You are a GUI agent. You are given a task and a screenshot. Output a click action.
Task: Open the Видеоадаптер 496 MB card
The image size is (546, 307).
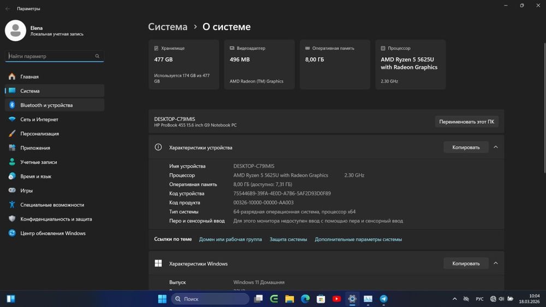pyautogui.click(x=259, y=64)
